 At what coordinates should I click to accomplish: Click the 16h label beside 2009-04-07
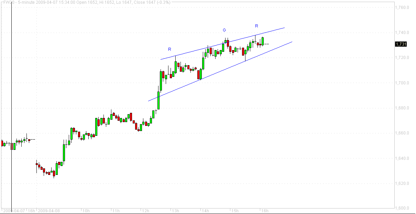(31, 211)
